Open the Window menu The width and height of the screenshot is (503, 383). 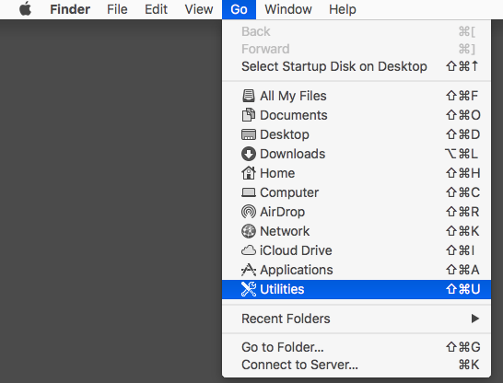click(288, 9)
